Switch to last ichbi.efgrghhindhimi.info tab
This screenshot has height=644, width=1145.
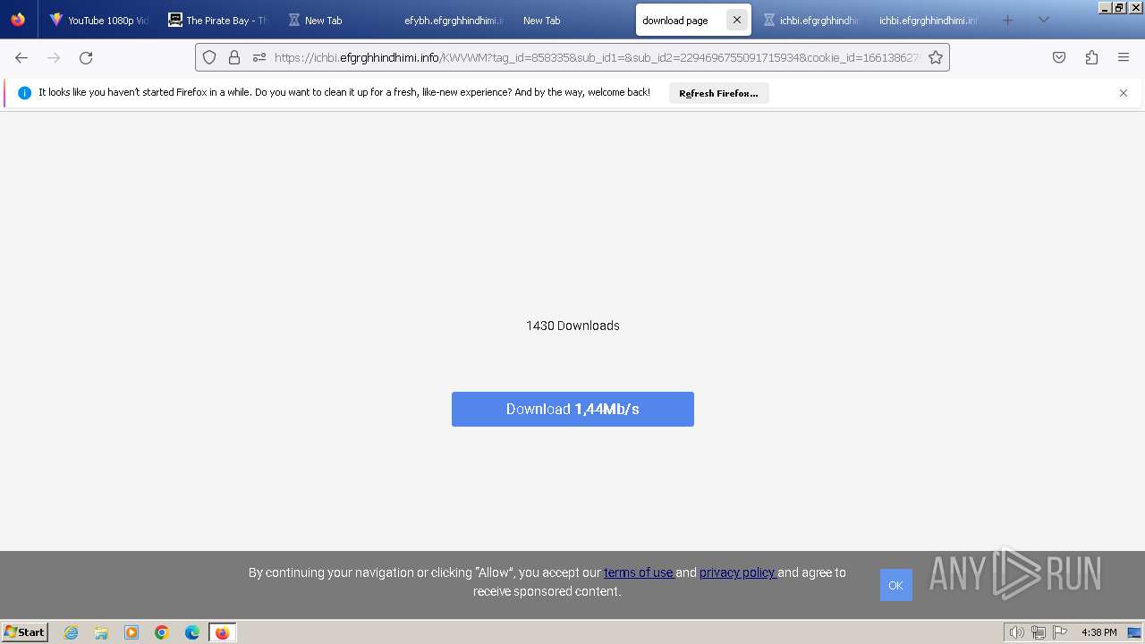(x=929, y=20)
